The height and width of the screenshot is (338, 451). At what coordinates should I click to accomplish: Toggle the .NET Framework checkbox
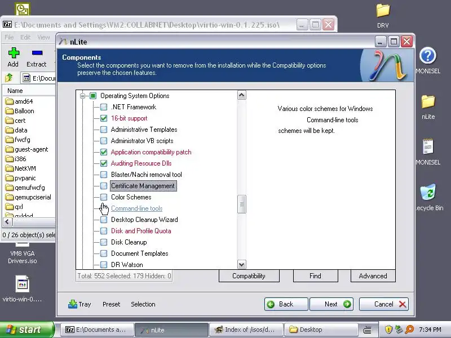104,107
